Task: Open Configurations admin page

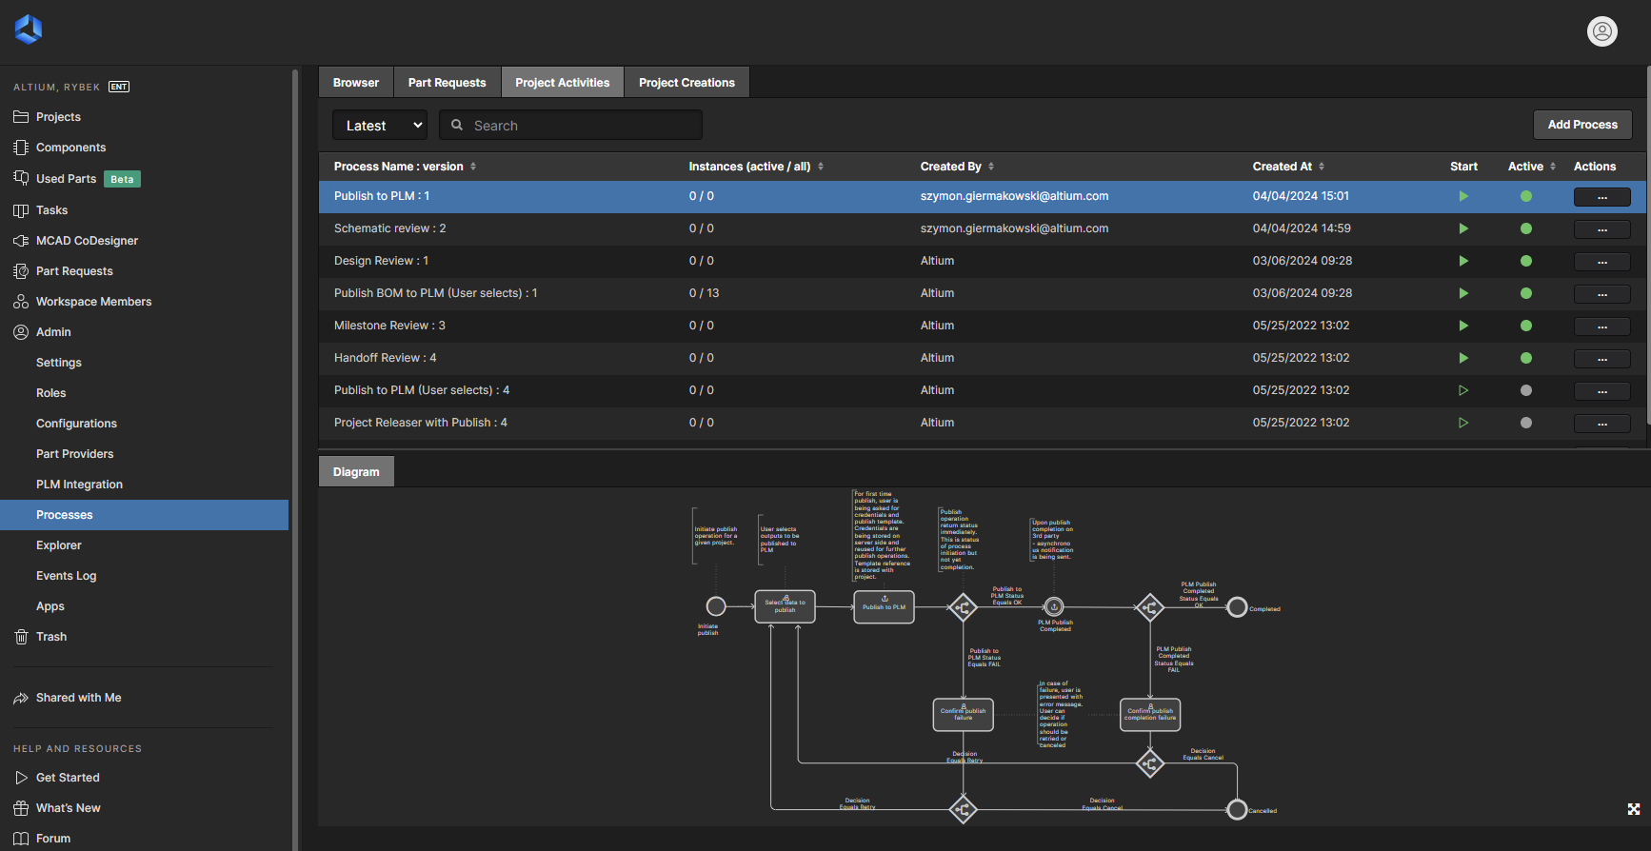Action: 77,424
